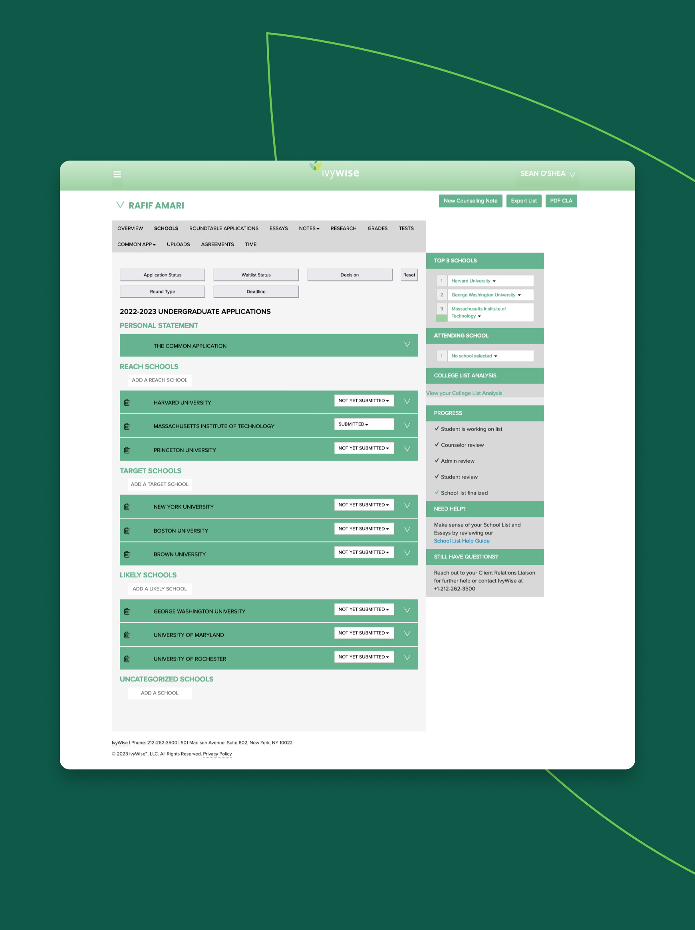The width and height of the screenshot is (695, 930).
Task: Open the hamburger menu icon
Action: coord(117,174)
